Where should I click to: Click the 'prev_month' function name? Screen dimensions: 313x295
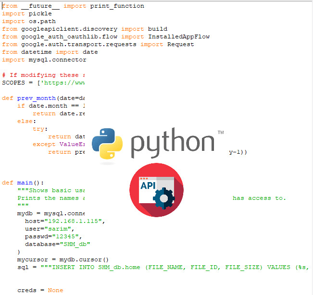pyautogui.click(x=37, y=98)
